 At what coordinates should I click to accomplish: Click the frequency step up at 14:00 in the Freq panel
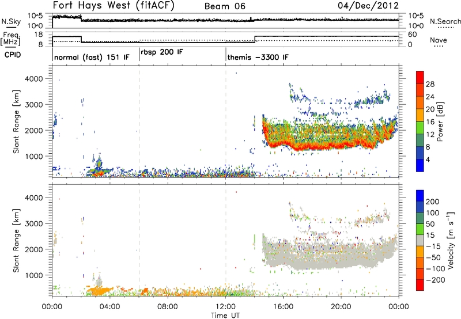tap(255, 39)
